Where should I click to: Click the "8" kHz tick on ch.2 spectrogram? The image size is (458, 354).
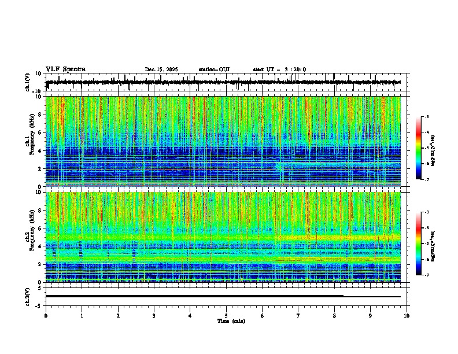[40, 211]
